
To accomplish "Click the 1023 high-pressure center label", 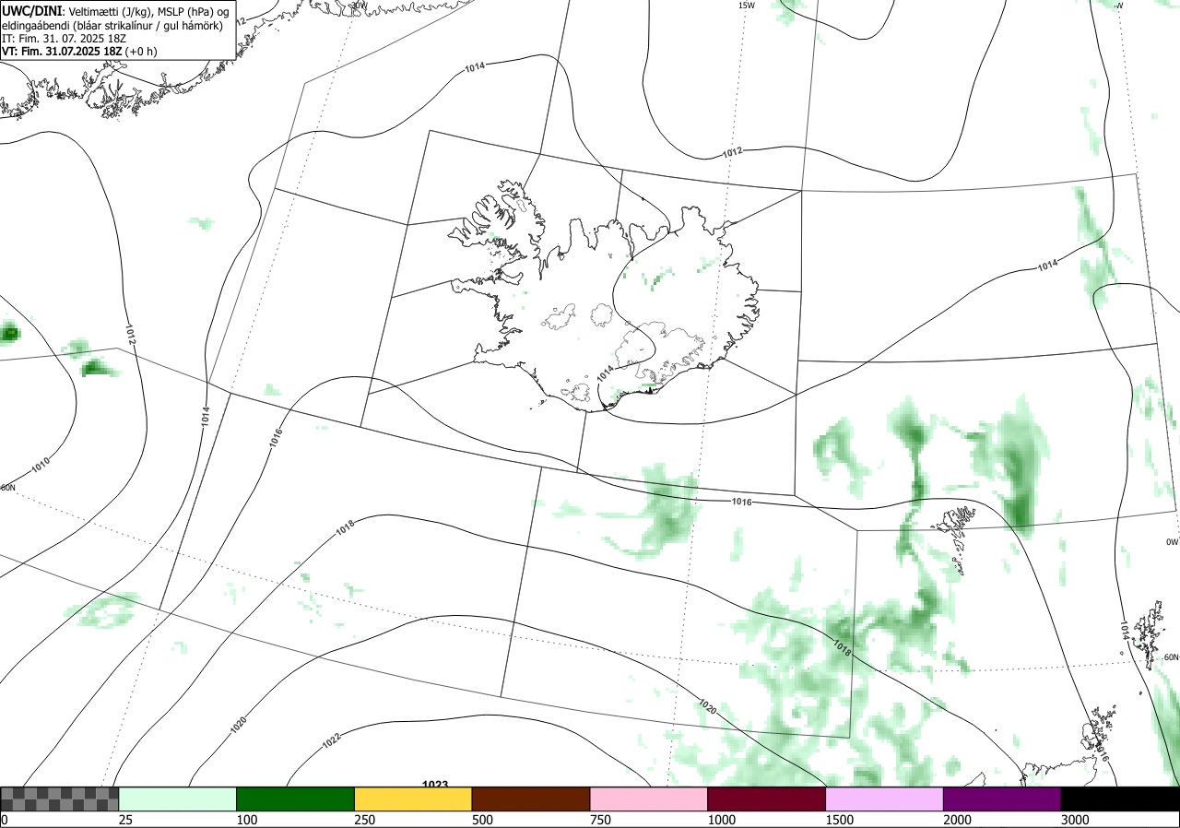I will coord(435,784).
